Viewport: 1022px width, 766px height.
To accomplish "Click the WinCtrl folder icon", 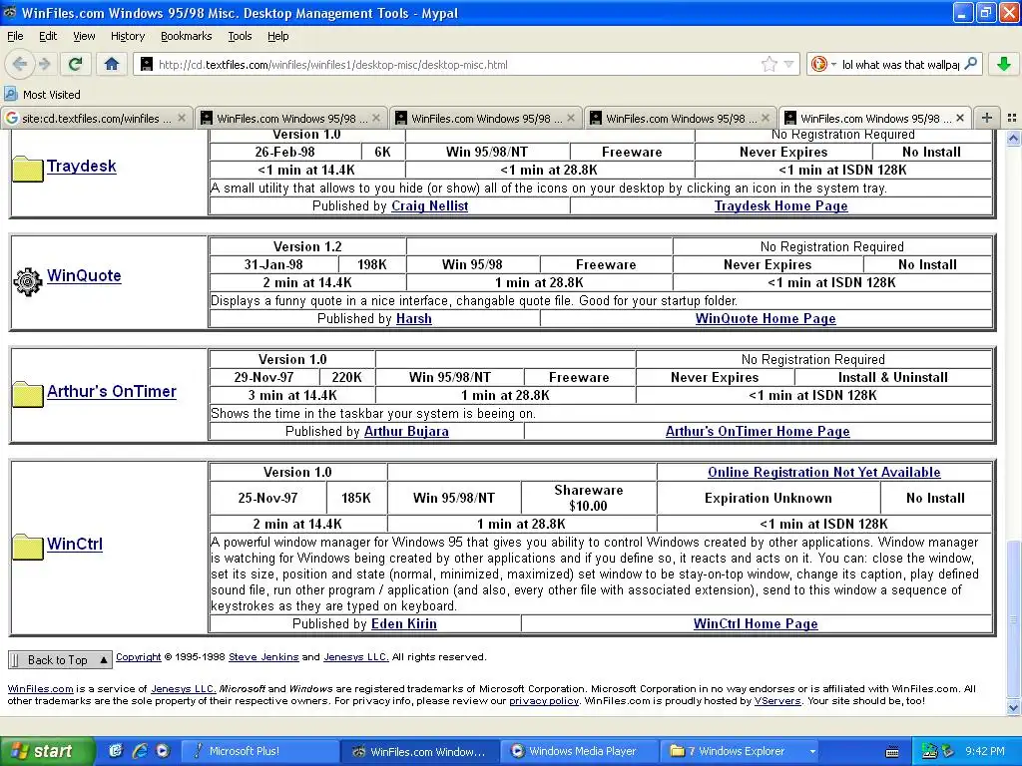I will click(x=27, y=546).
